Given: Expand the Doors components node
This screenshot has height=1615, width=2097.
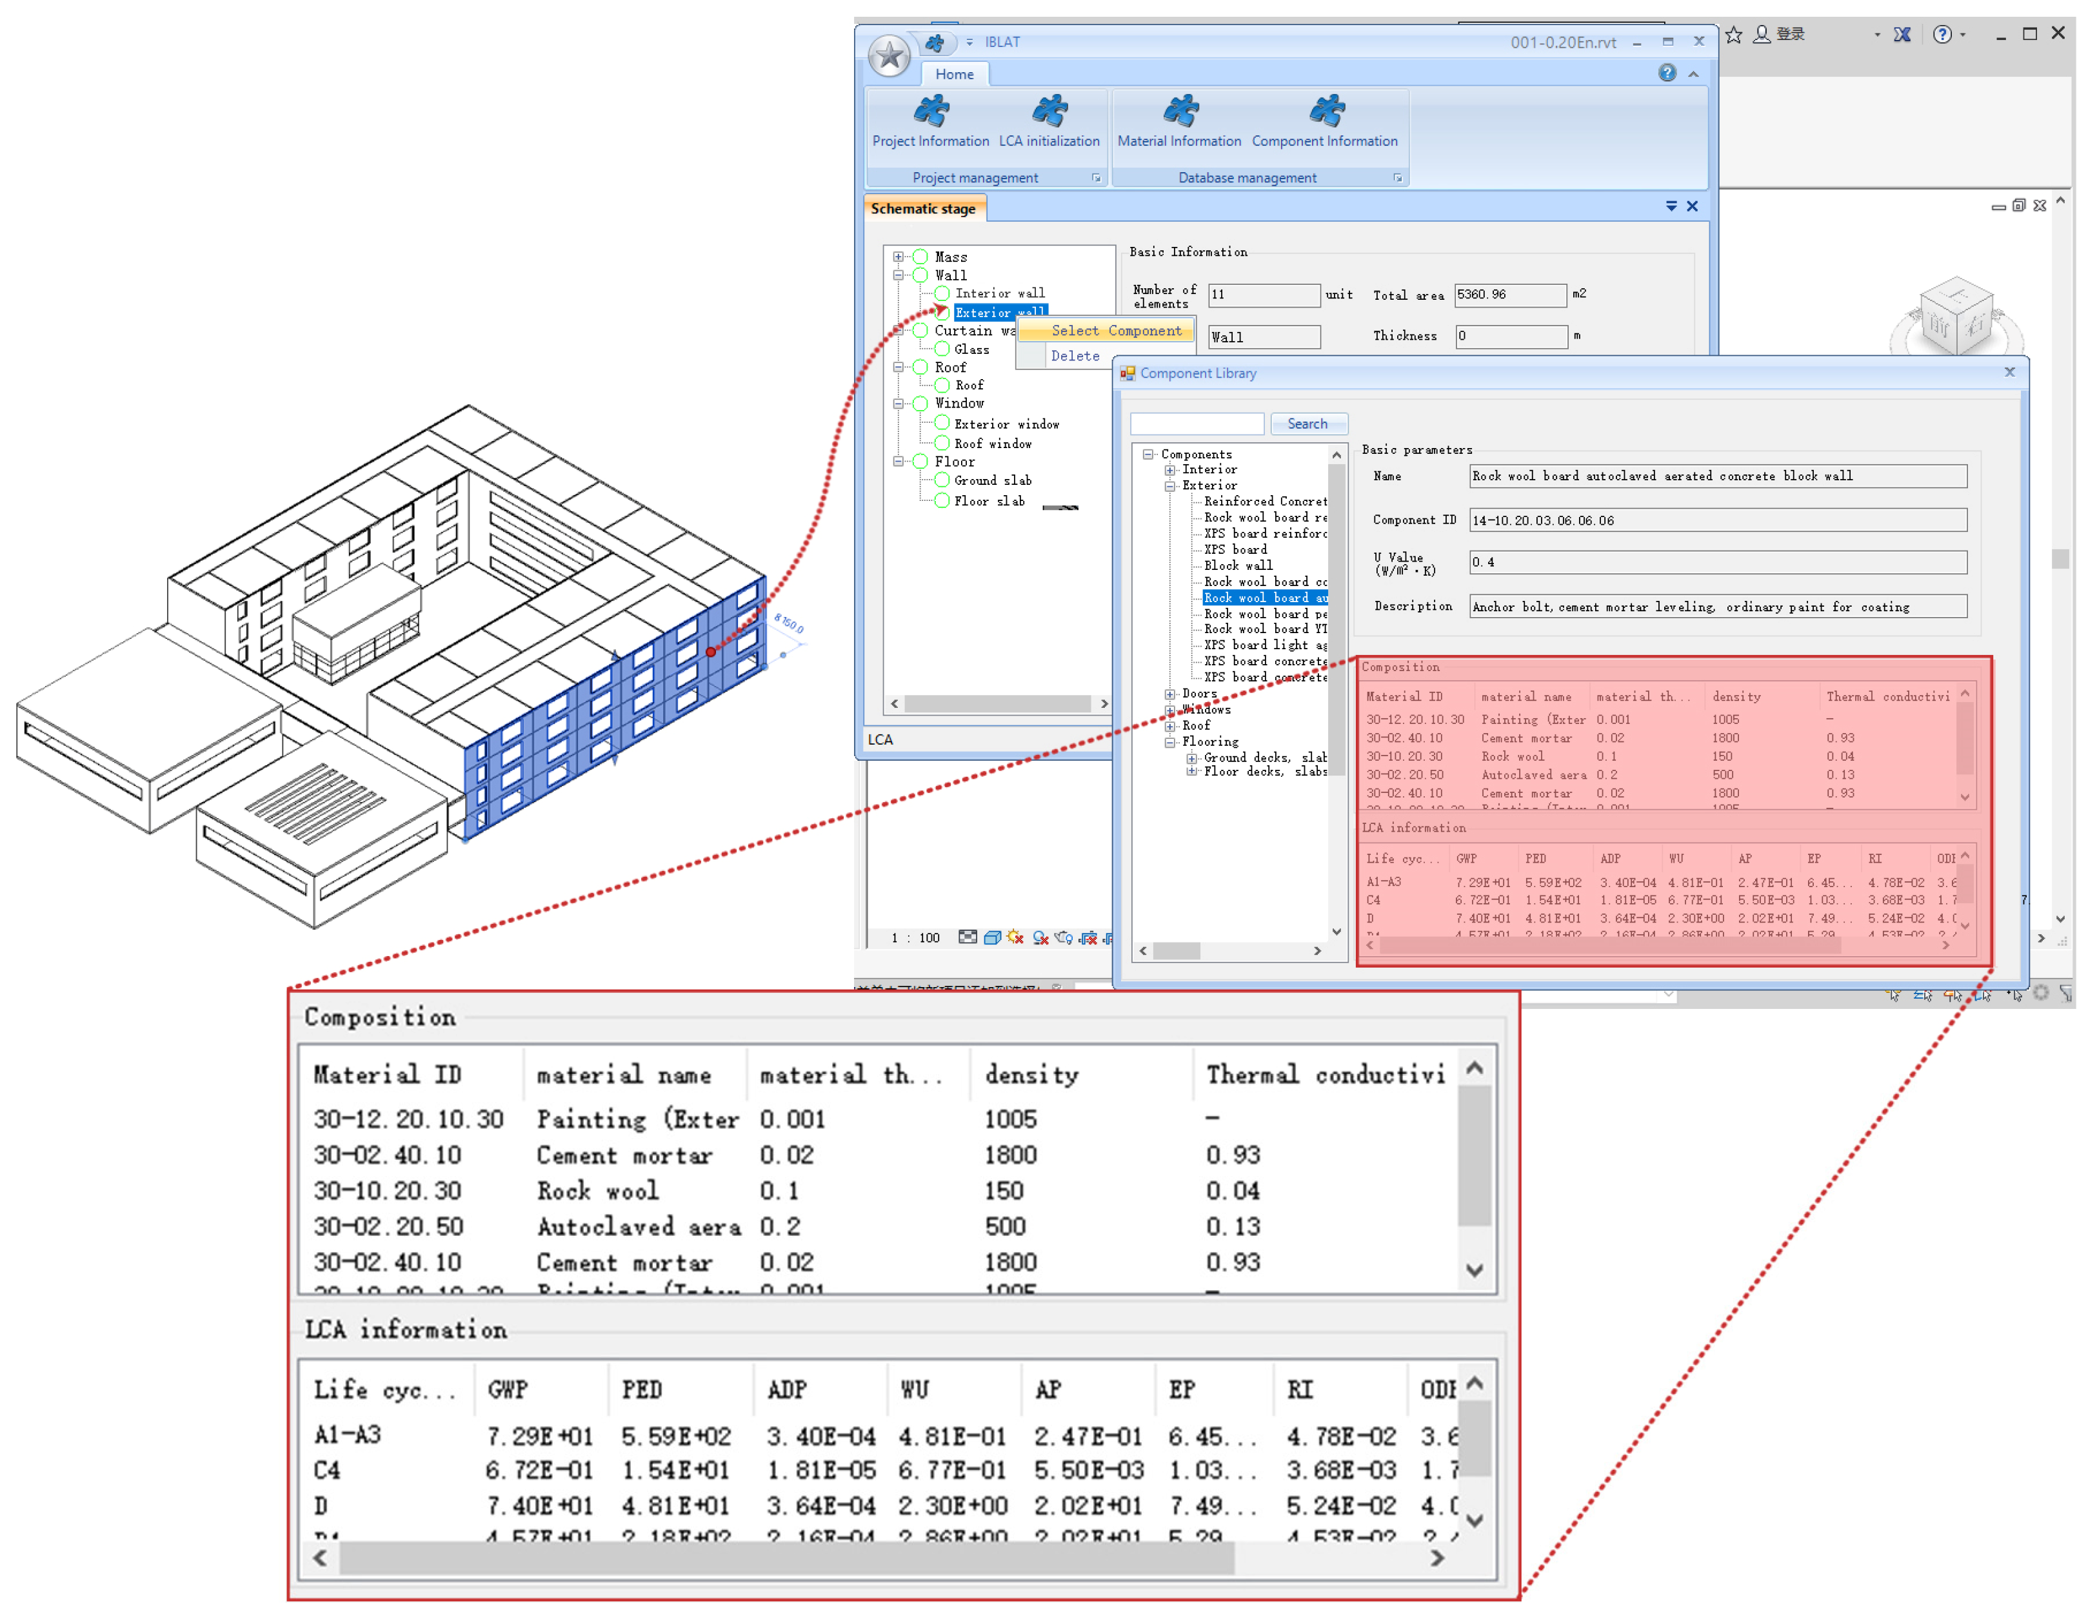Looking at the screenshot, I should [x=1169, y=694].
